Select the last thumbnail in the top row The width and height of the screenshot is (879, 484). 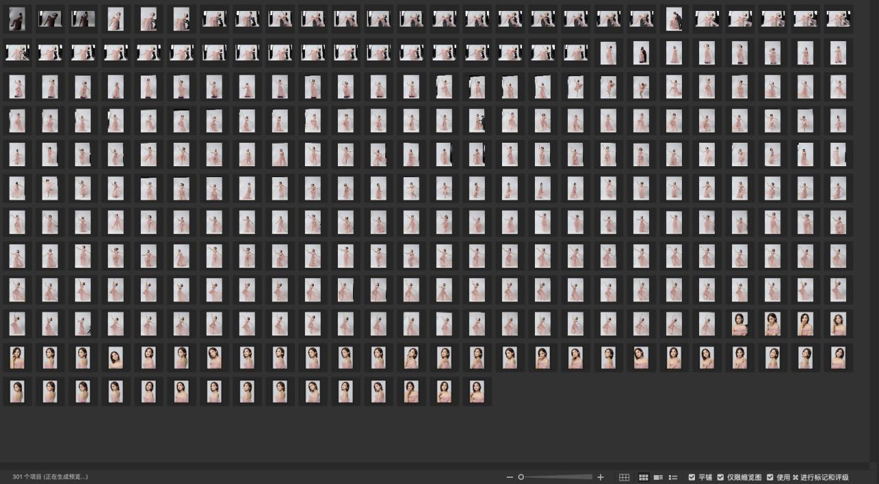(x=838, y=19)
